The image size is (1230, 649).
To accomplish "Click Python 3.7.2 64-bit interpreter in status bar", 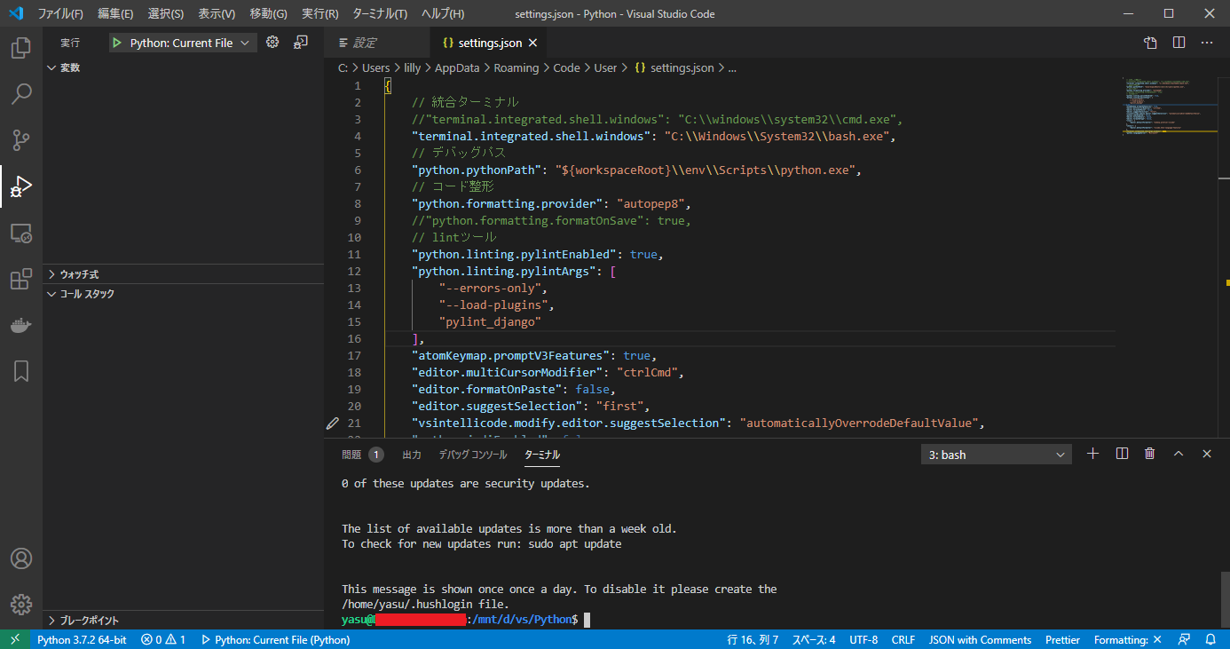I will [x=82, y=639].
